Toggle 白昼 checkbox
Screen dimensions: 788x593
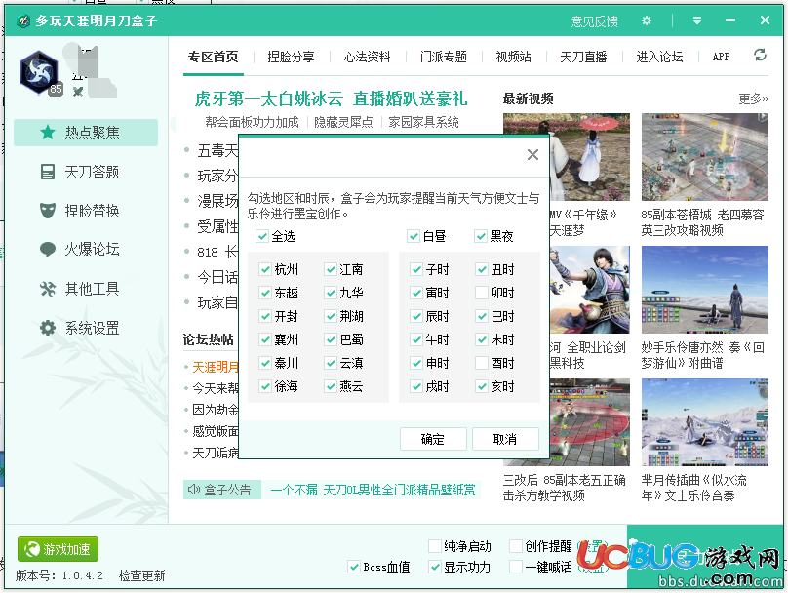(414, 236)
